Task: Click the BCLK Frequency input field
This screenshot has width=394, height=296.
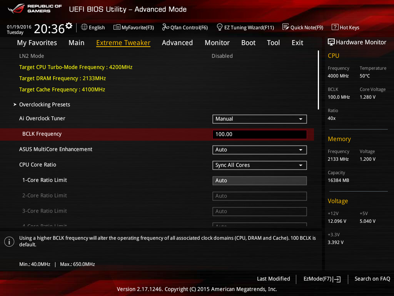Action: [259, 135]
